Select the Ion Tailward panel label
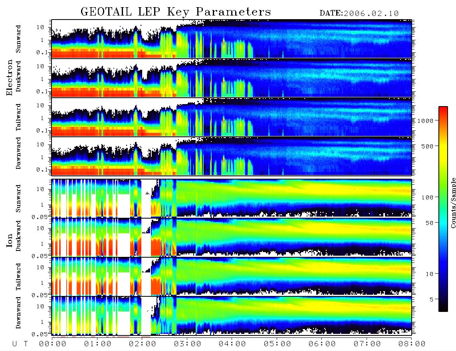 [x=18, y=277]
